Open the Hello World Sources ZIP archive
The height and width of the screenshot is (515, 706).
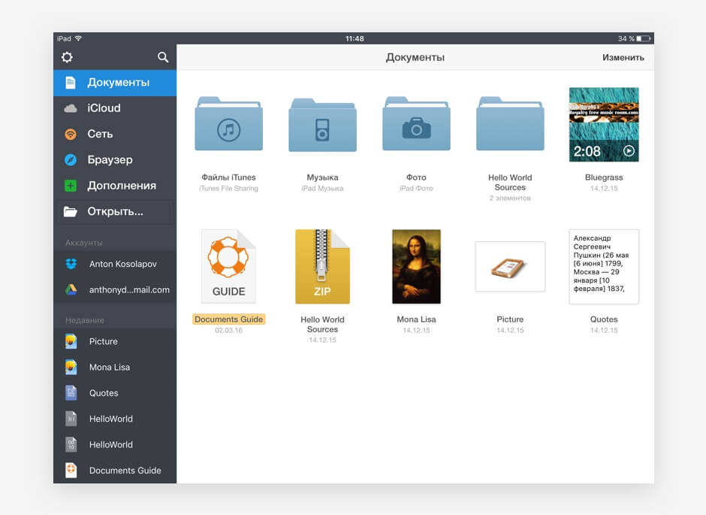(x=322, y=267)
